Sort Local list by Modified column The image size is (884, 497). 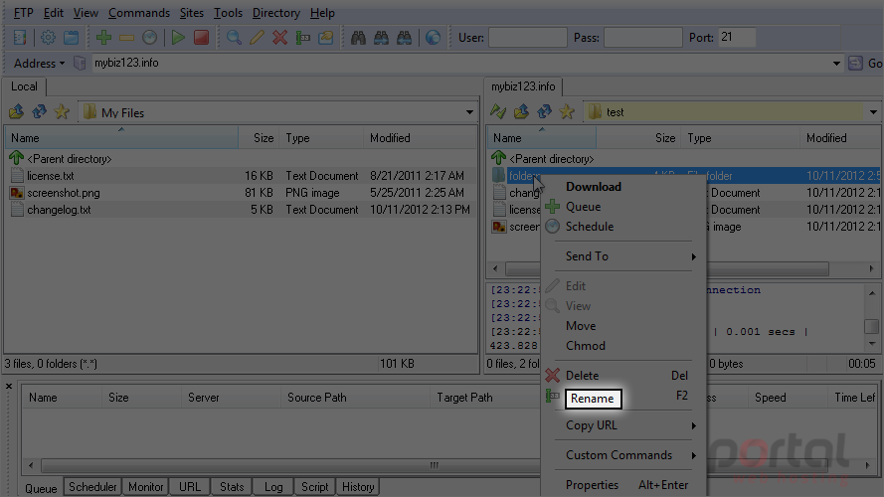click(421, 138)
